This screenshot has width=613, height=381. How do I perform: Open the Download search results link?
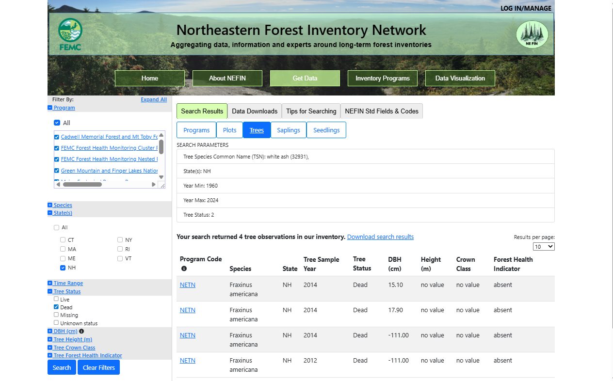click(380, 237)
